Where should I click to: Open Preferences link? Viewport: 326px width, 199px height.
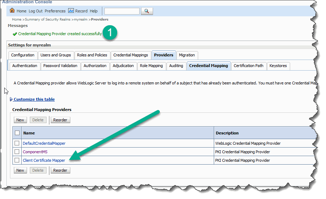55,11
